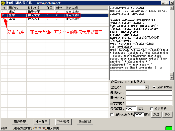Open 用户设置 button

20,122
